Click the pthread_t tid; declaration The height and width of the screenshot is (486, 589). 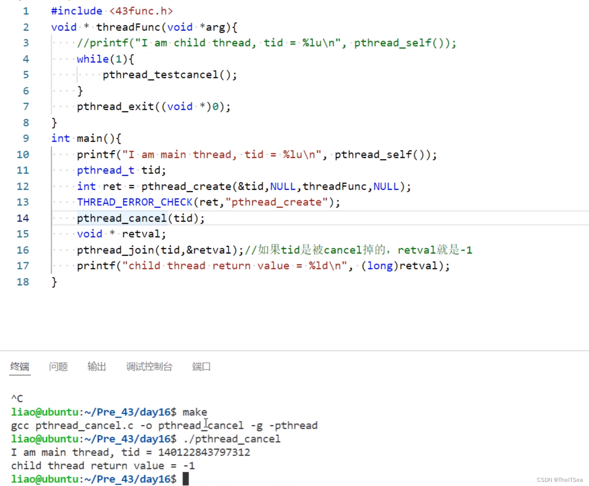pos(121,170)
